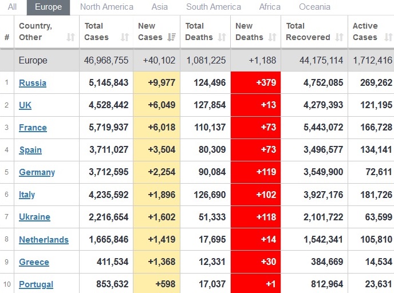Sort table by New Deaths icon
This screenshot has height=293, width=394.
pyautogui.click(x=273, y=38)
